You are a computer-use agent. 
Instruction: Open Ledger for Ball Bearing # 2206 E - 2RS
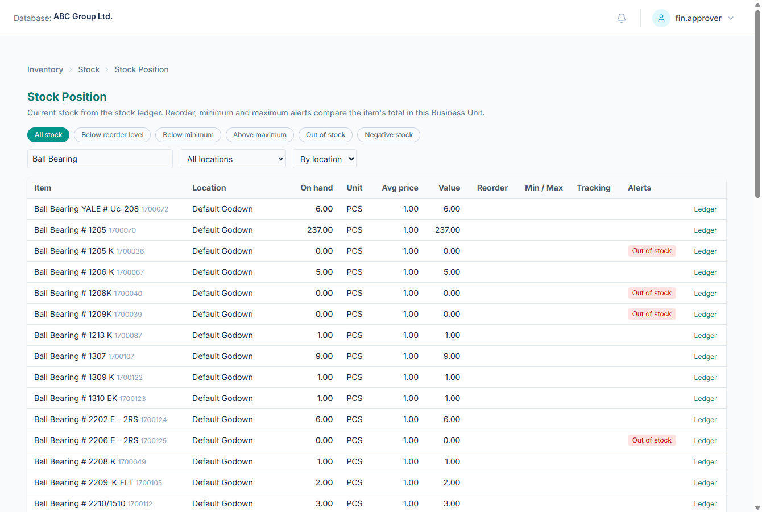[705, 441]
